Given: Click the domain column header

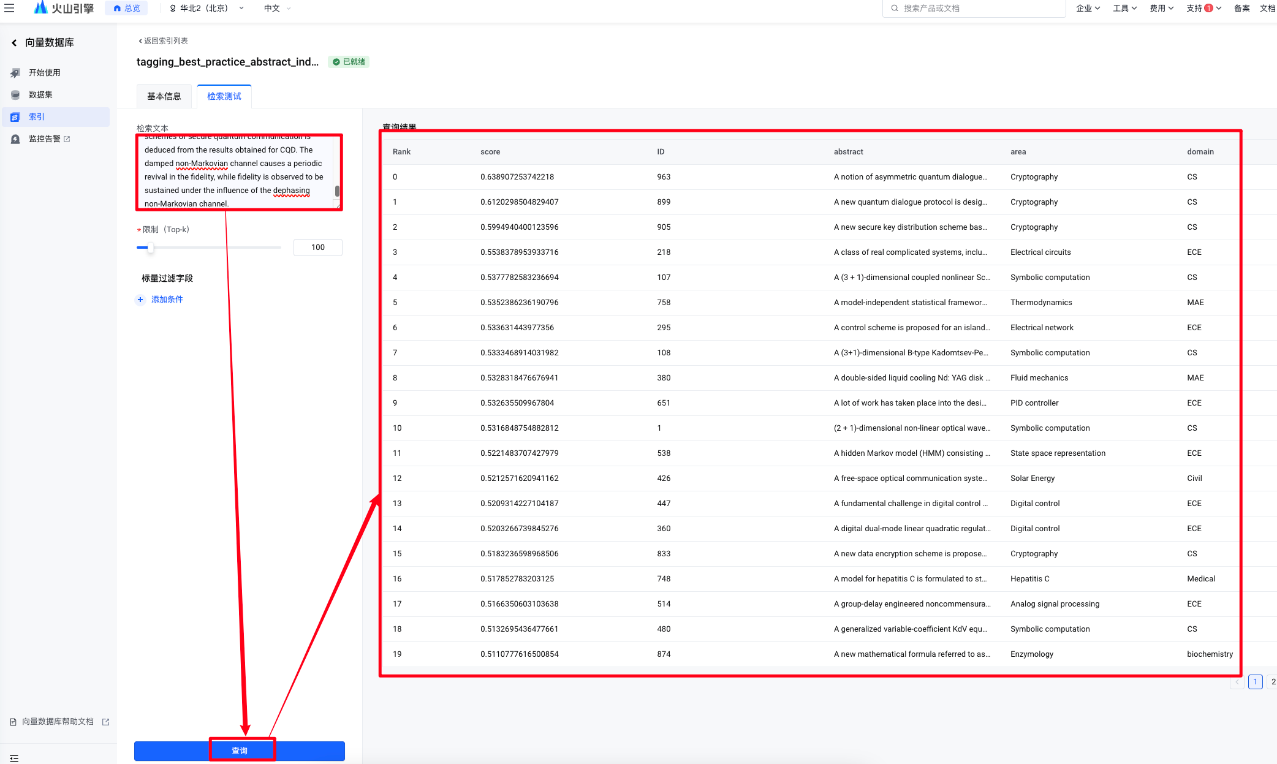Looking at the screenshot, I should 1200,152.
